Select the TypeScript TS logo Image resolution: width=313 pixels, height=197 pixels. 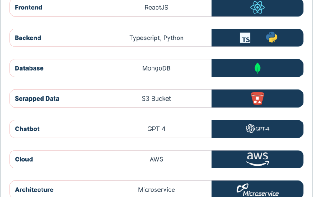point(245,38)
